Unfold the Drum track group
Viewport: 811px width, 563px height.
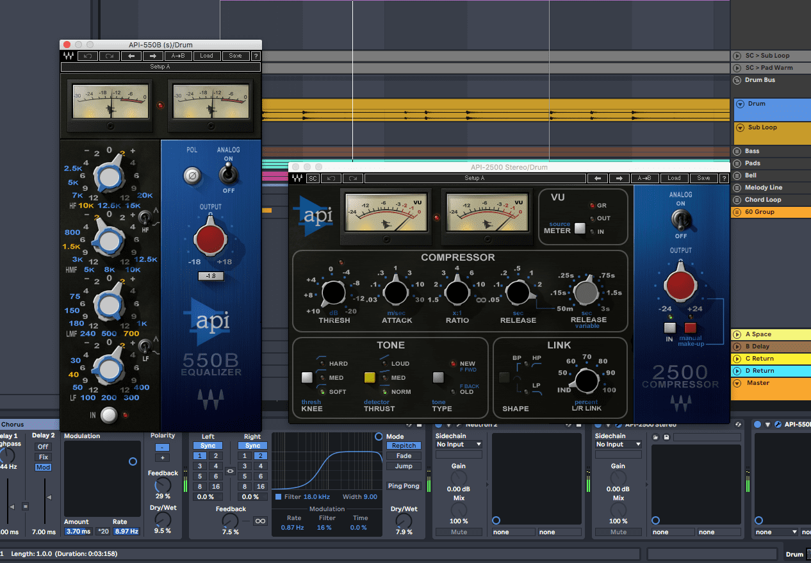click(740, 104)
